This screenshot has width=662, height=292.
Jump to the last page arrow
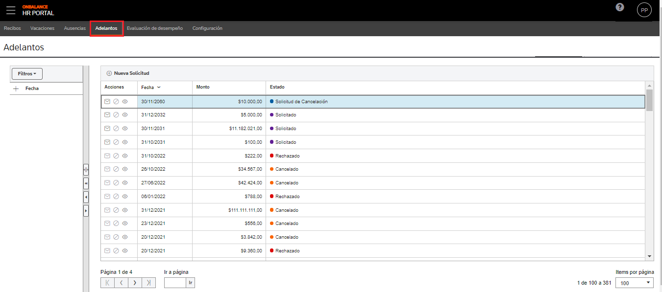click(x=148, y=283)
